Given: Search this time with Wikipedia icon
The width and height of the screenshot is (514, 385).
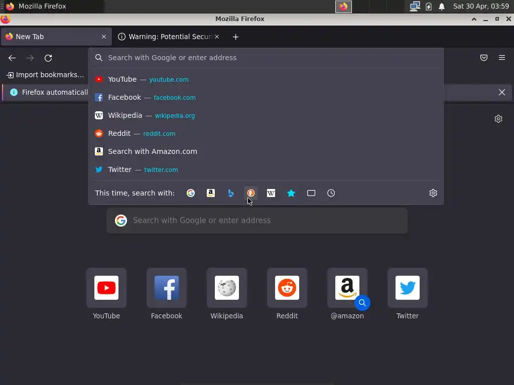Looking at the screenshot, I should (271, 193).
